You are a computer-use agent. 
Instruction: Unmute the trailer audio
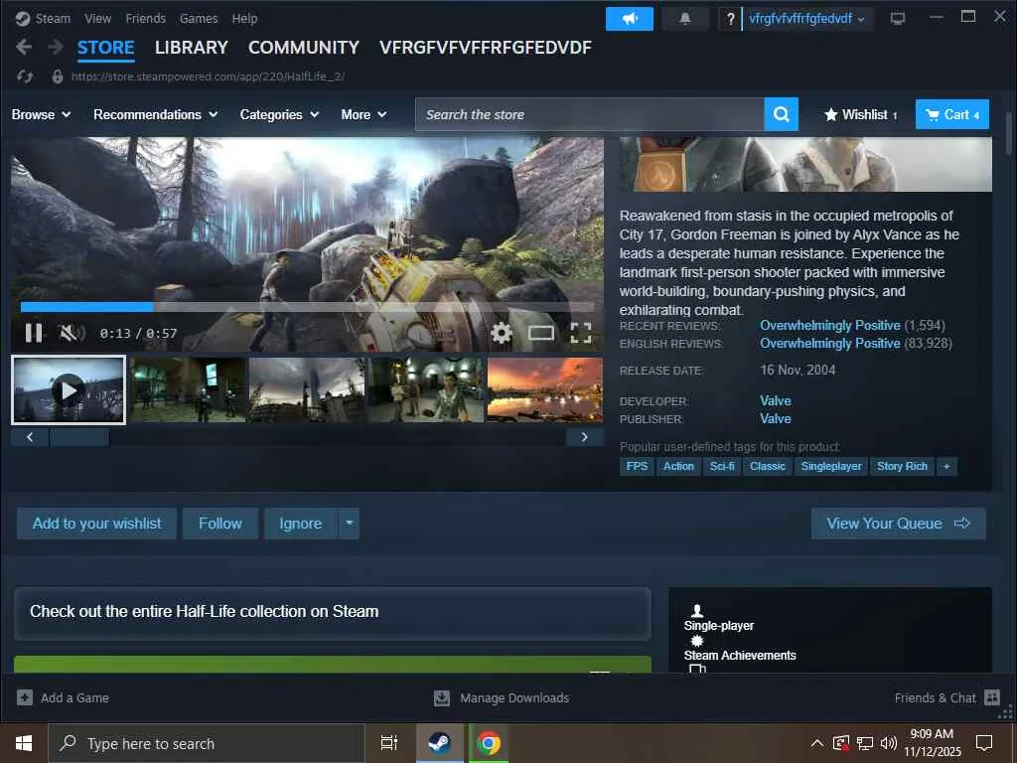(x=72, y=333)
